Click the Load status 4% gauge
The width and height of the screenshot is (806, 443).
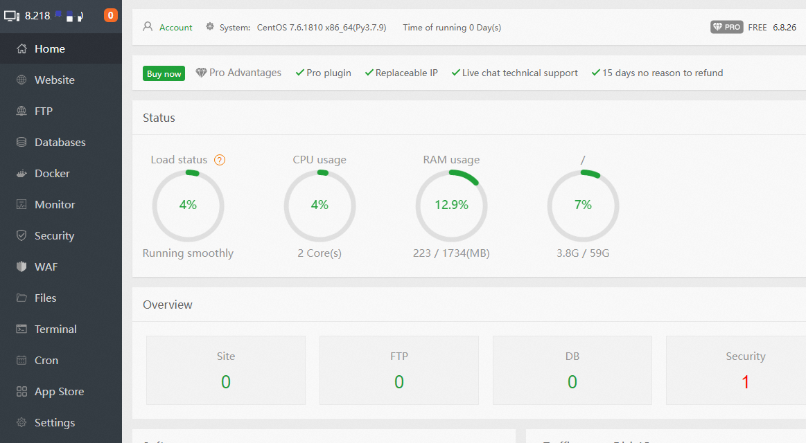pos(188,206)
